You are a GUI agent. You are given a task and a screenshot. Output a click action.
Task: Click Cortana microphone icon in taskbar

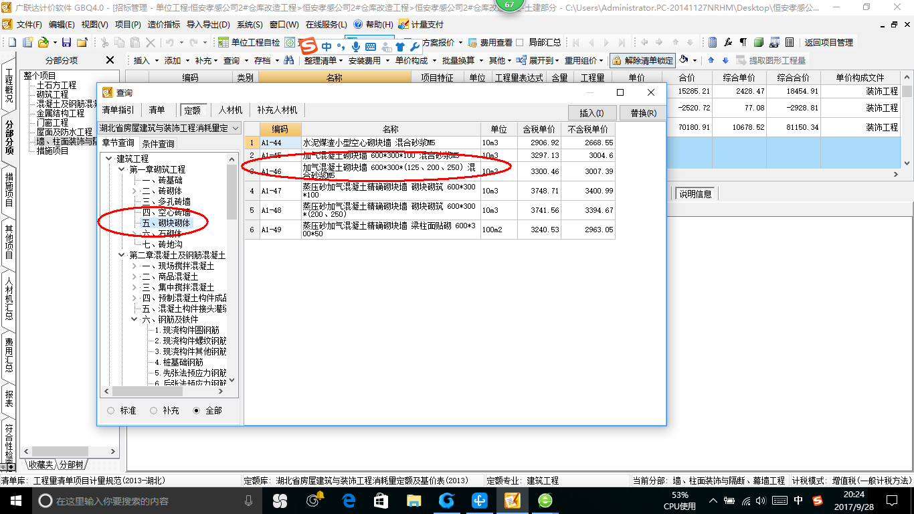click(x=249, y=501)
